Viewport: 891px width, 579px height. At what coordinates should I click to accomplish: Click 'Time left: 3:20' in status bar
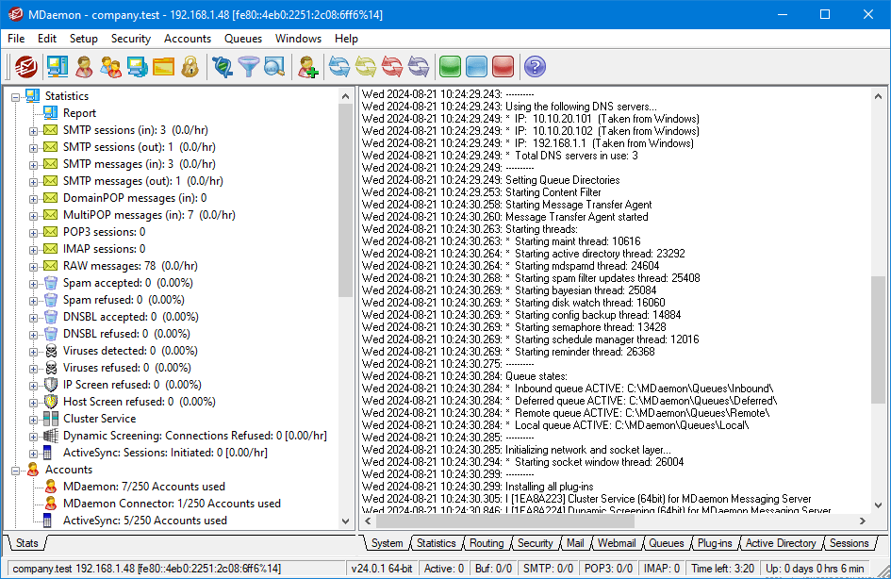coord(722,569)
